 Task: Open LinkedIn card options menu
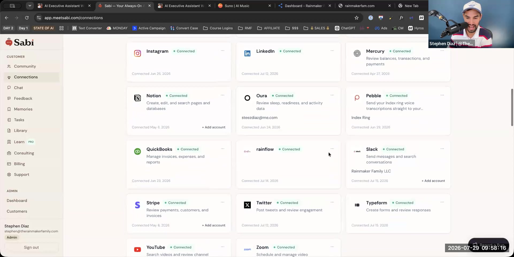pyautogui.click(x=332, y=51)
